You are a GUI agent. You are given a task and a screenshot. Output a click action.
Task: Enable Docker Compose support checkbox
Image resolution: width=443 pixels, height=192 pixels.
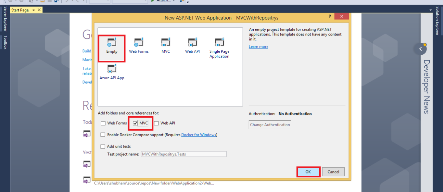click(103, 135)
